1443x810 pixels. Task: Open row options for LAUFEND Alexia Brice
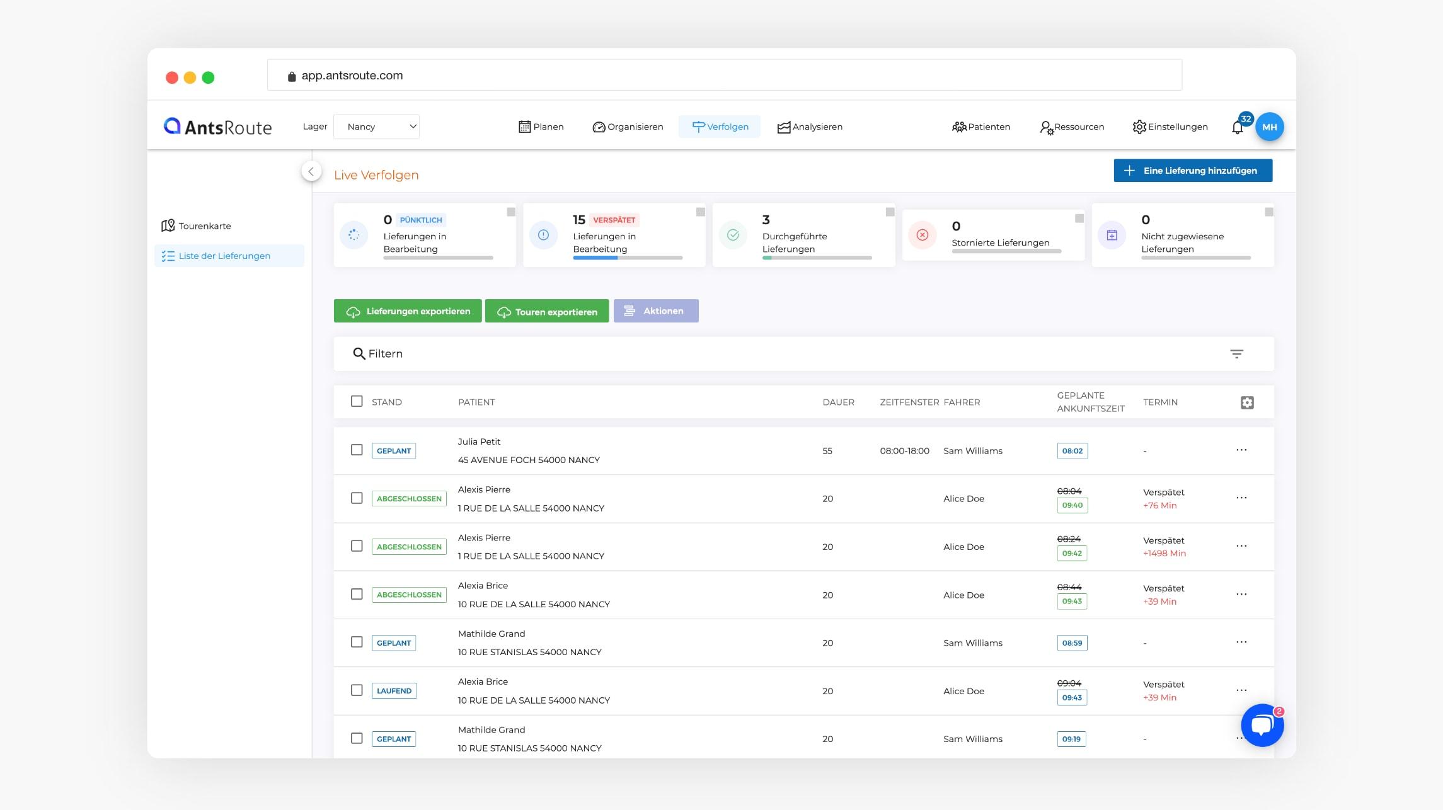click(x=1241, y=690)
